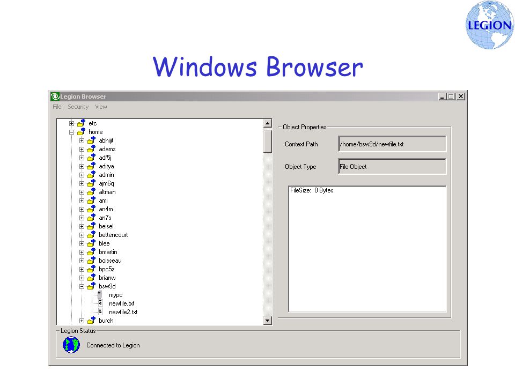Click the Context Path field
This screenshot has height=386, width=515.
tap(392, 144)
